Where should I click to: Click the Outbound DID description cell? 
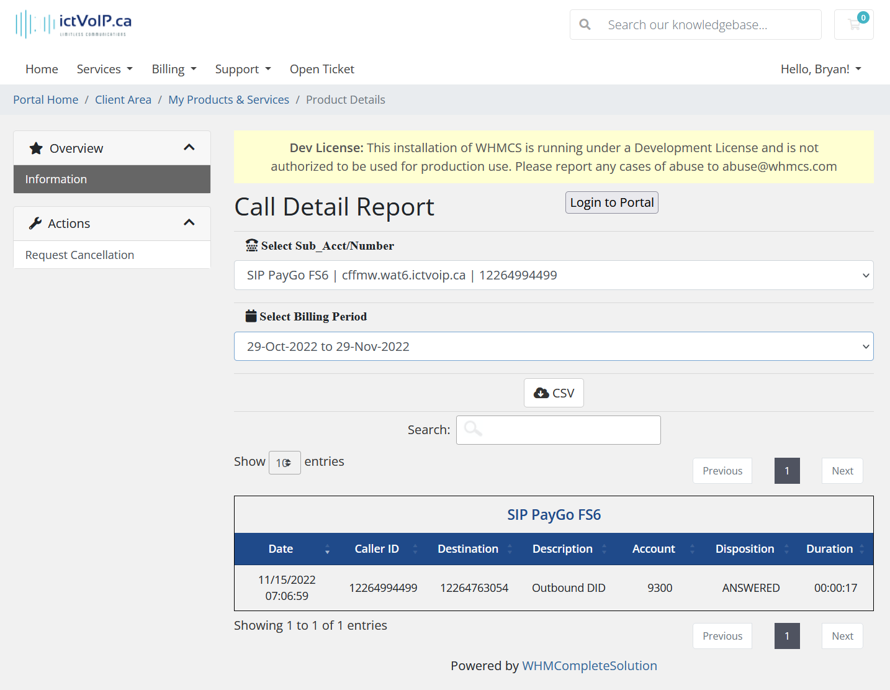click(x=569, y=588)
